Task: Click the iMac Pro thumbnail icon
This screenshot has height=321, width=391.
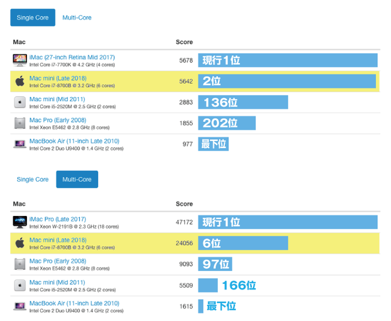Action: click(20, 222)
